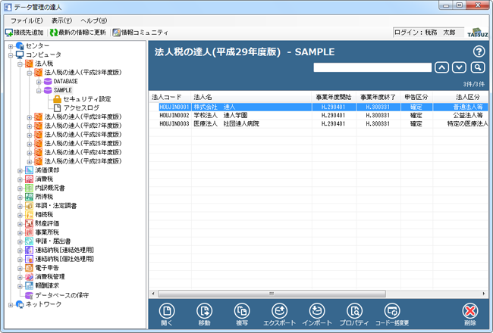
Task: Click the red 削除 delete icon
Action: tap(470, 311)
